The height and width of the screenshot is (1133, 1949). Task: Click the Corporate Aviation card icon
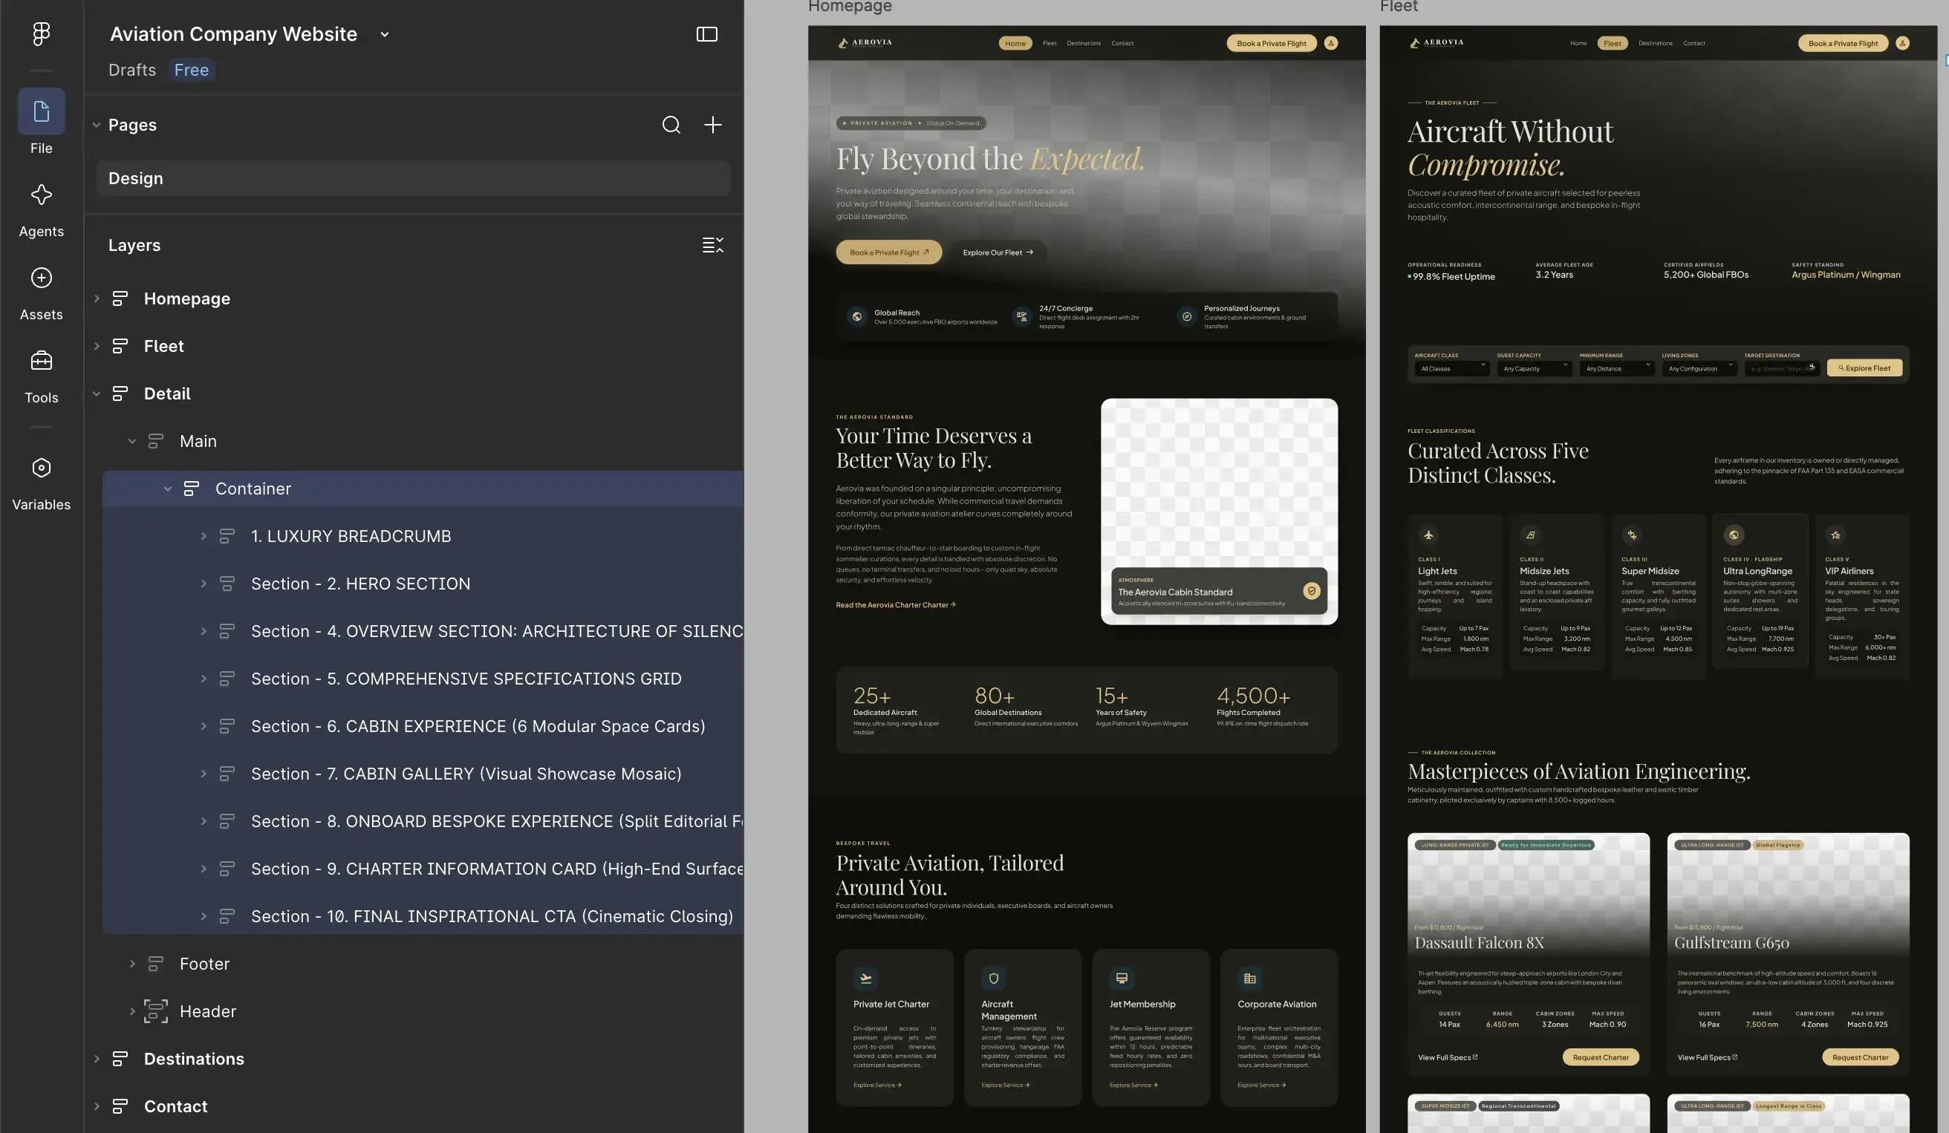coord(1249,979)
